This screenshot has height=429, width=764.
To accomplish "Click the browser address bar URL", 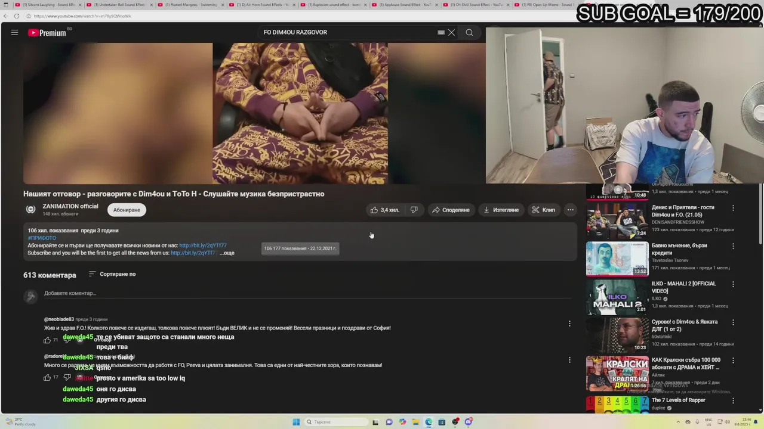I will point(83,16).
